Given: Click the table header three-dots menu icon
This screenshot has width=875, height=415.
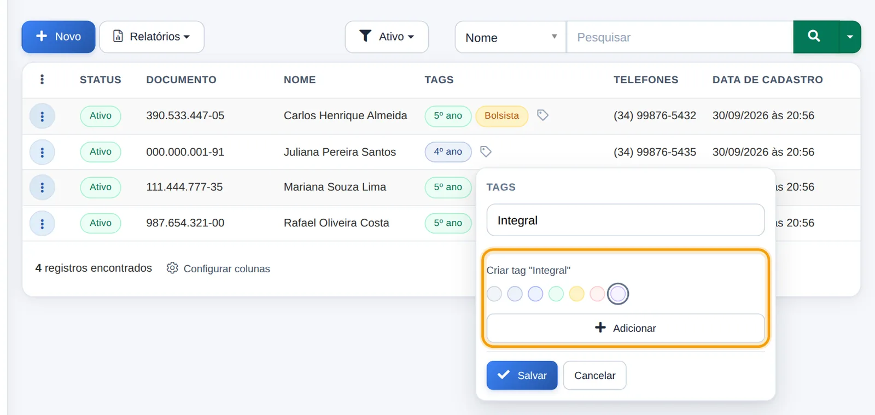Looking at the screenshot, I should [42, 80].
